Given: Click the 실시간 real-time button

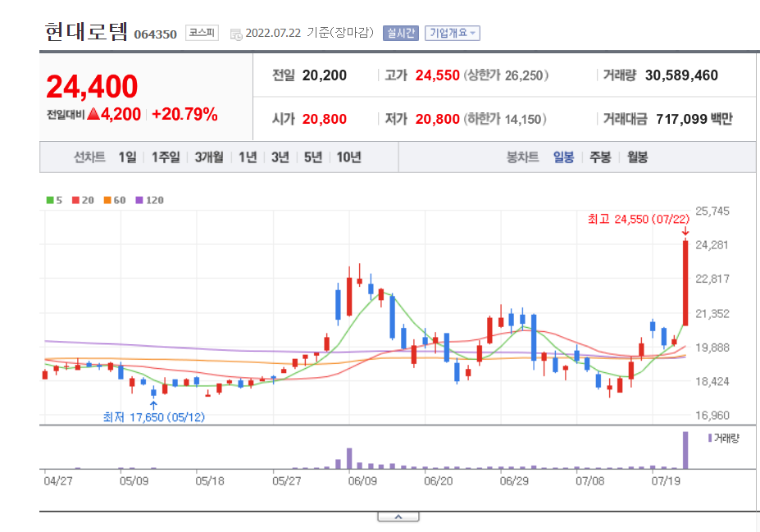Looking at the screenshot, I should pyautogui.click(x=400, y=33).
